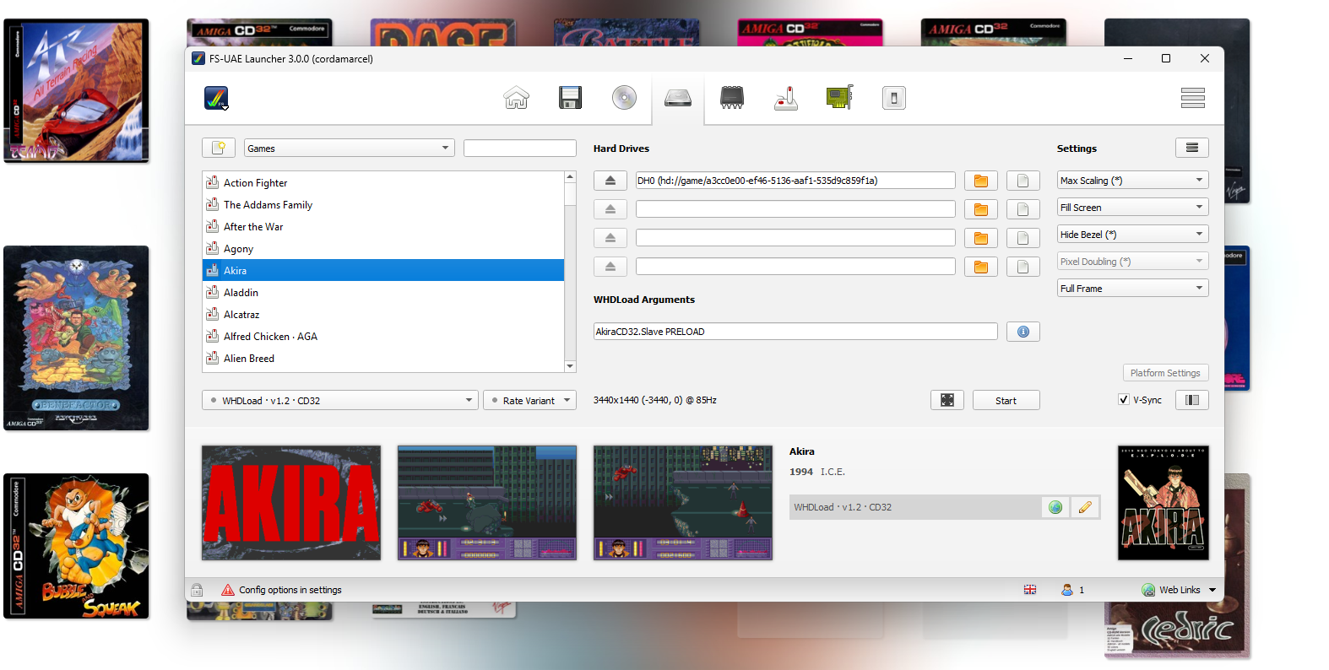Select The Addams Family in the list

pyautogui.click(x=382, y=204)
